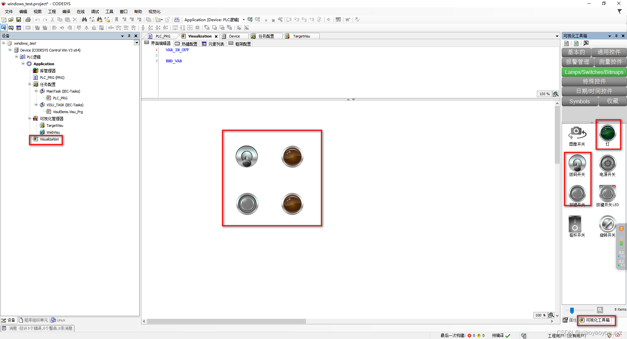Screen dimensions: 627x339
Task: Click the Bookmark flag toolbar icon
Action: pyautogui.click(x=117, y=20)
